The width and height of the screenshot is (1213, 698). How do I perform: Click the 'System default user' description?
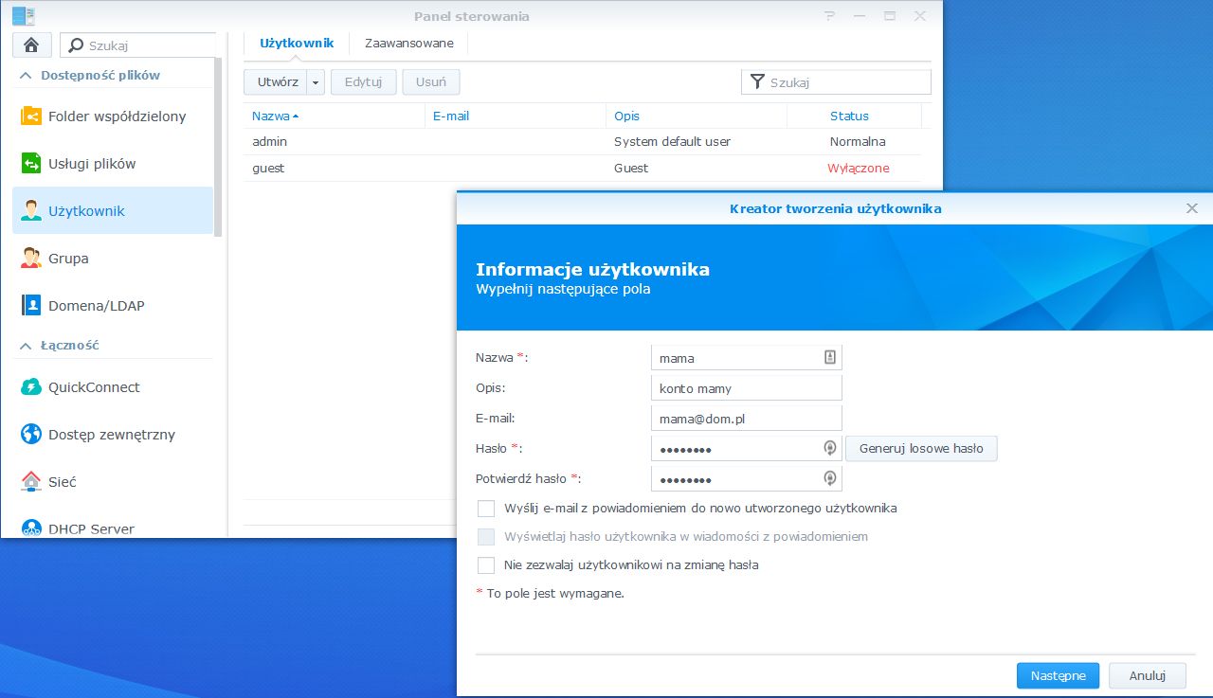672,142
